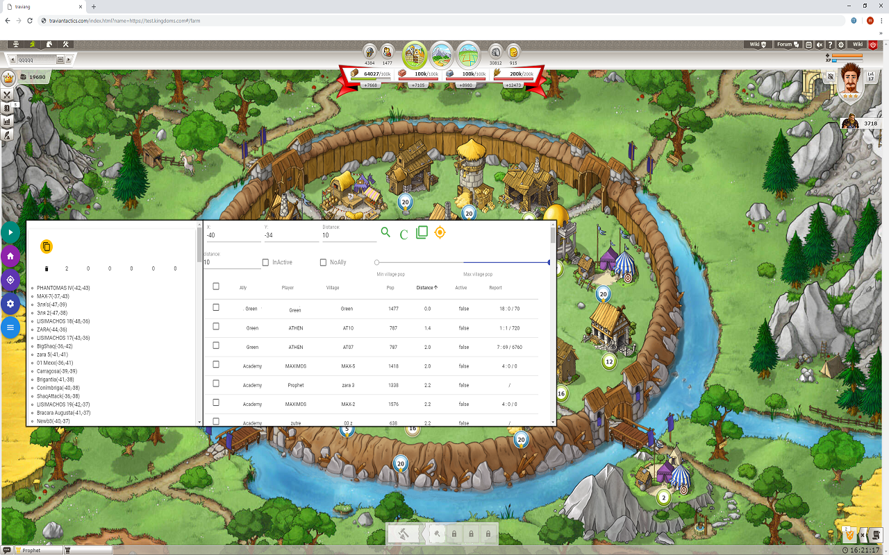Image resolution: width=889 pixels, height=555 pixels.
Task: Tick the checkbox for the Green village row
Action: (x=216, y=307)
